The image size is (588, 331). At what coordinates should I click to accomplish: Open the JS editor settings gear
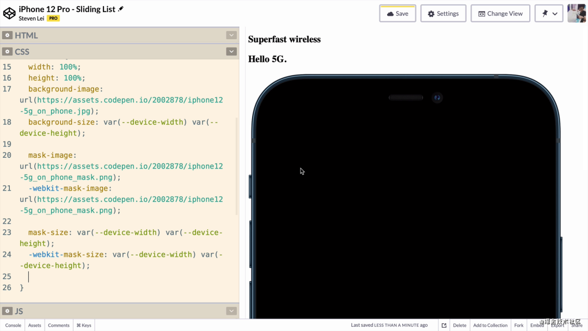pos(7,311)
